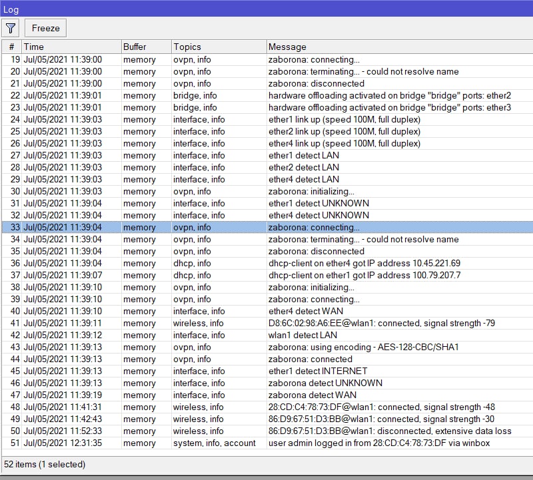Click status bar text 52 items (1 selected)
Viewport: 533px width, 480px height.
pos(45,464)
